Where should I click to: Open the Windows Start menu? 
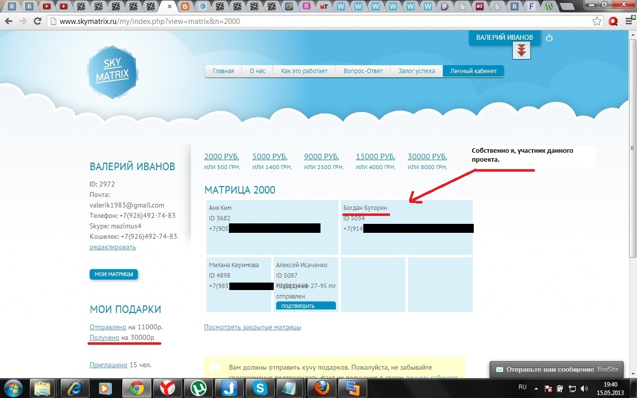pyautogui.click(x=13, y=388)
